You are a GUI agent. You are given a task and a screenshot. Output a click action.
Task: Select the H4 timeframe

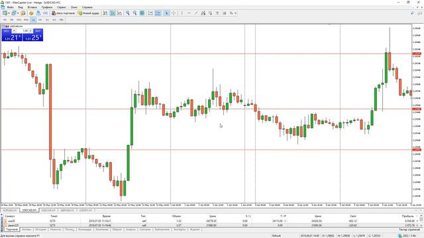coord(40,20)
